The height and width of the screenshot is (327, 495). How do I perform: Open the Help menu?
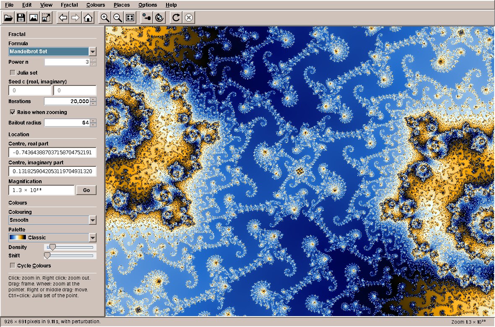coord(171,5)
